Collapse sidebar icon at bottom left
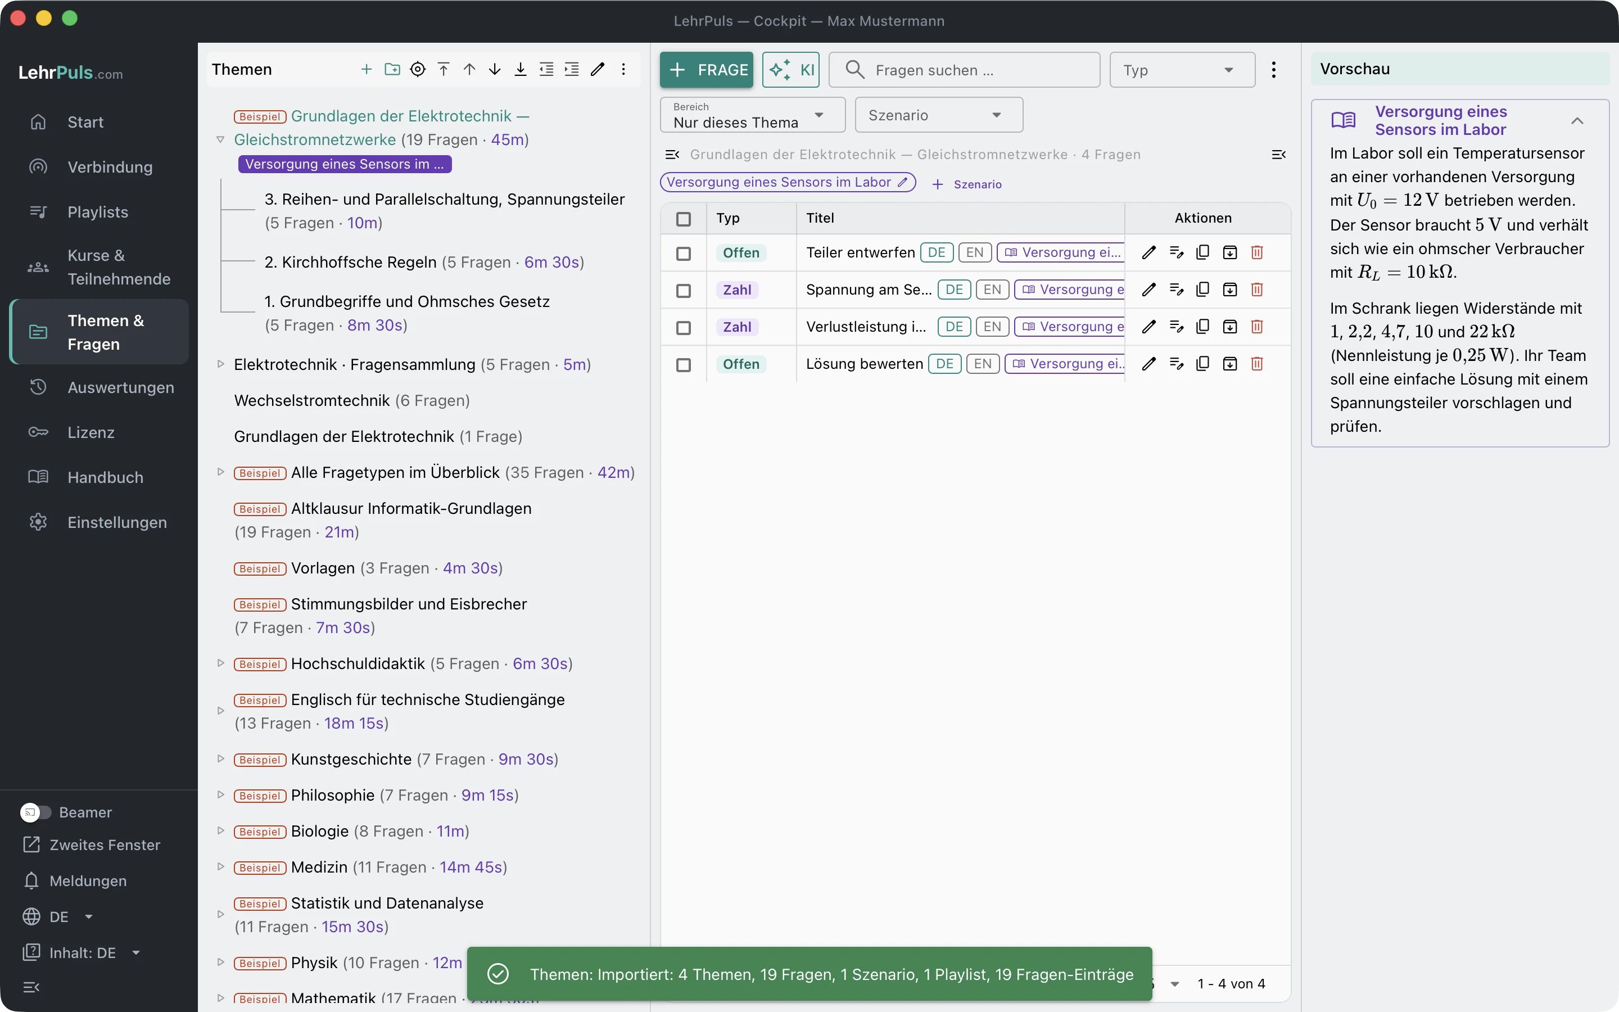The image size is (1619, 1012). coord(31,987)
